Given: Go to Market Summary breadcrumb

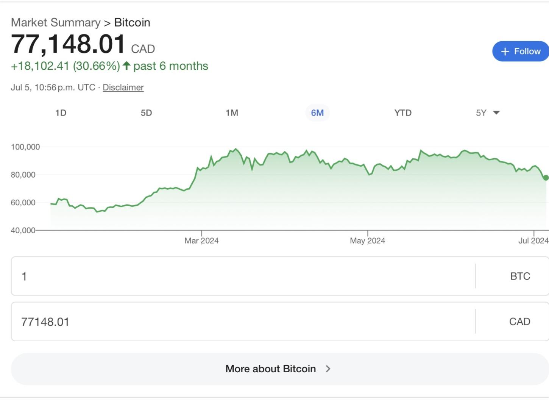Looking at the screenshot, I should (56, 23).
